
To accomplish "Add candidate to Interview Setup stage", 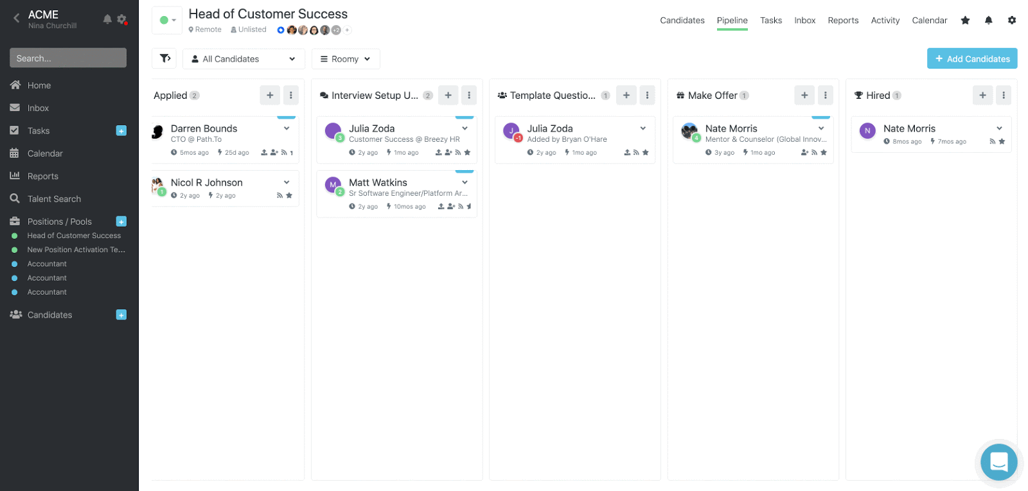I will pyautogui.click(x=448, y=95).
